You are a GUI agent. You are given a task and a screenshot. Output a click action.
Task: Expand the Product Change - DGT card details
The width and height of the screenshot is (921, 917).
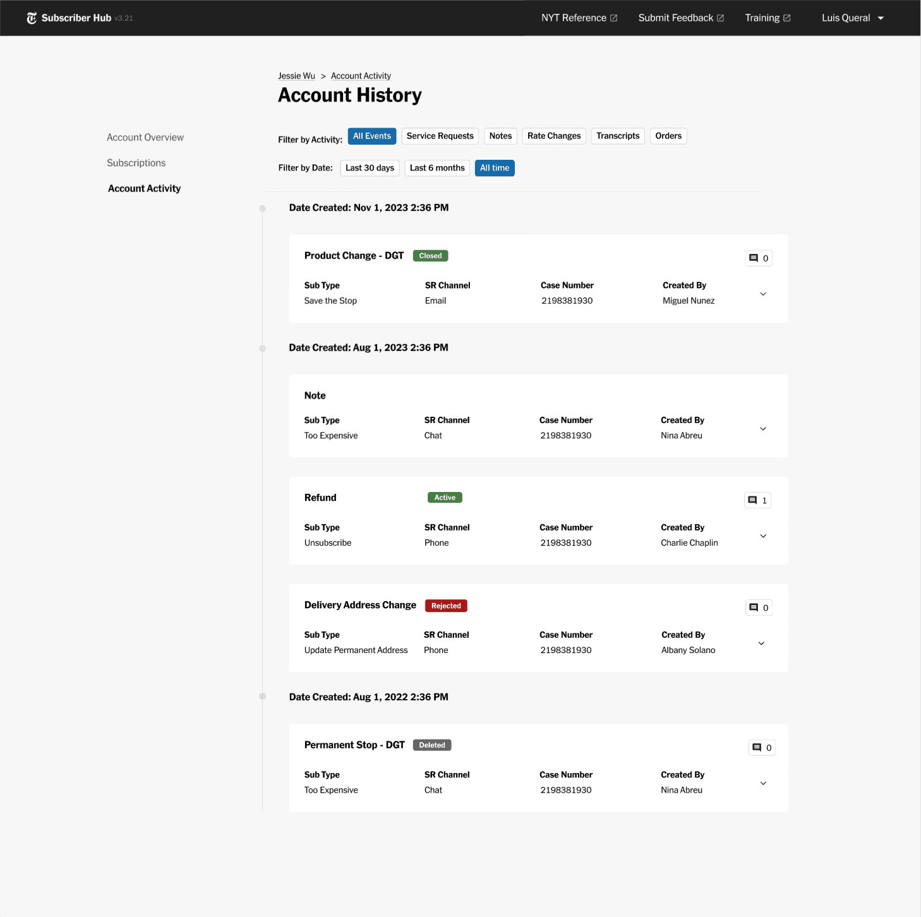763,294
